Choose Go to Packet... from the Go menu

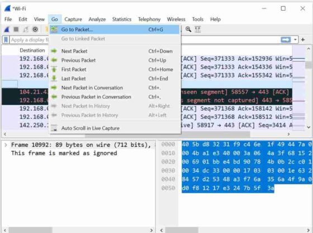(115, 29)
